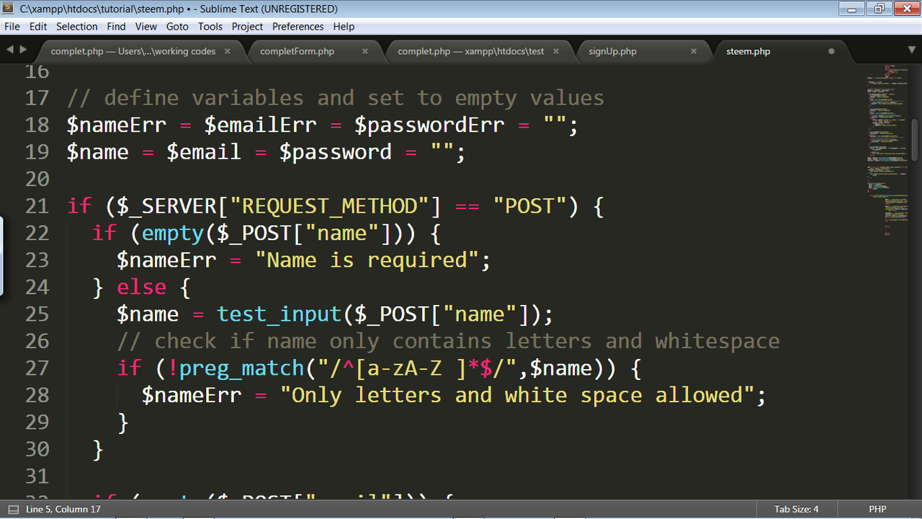
Task: Close the signUp.php tab with its X
Action: [694, 51]
